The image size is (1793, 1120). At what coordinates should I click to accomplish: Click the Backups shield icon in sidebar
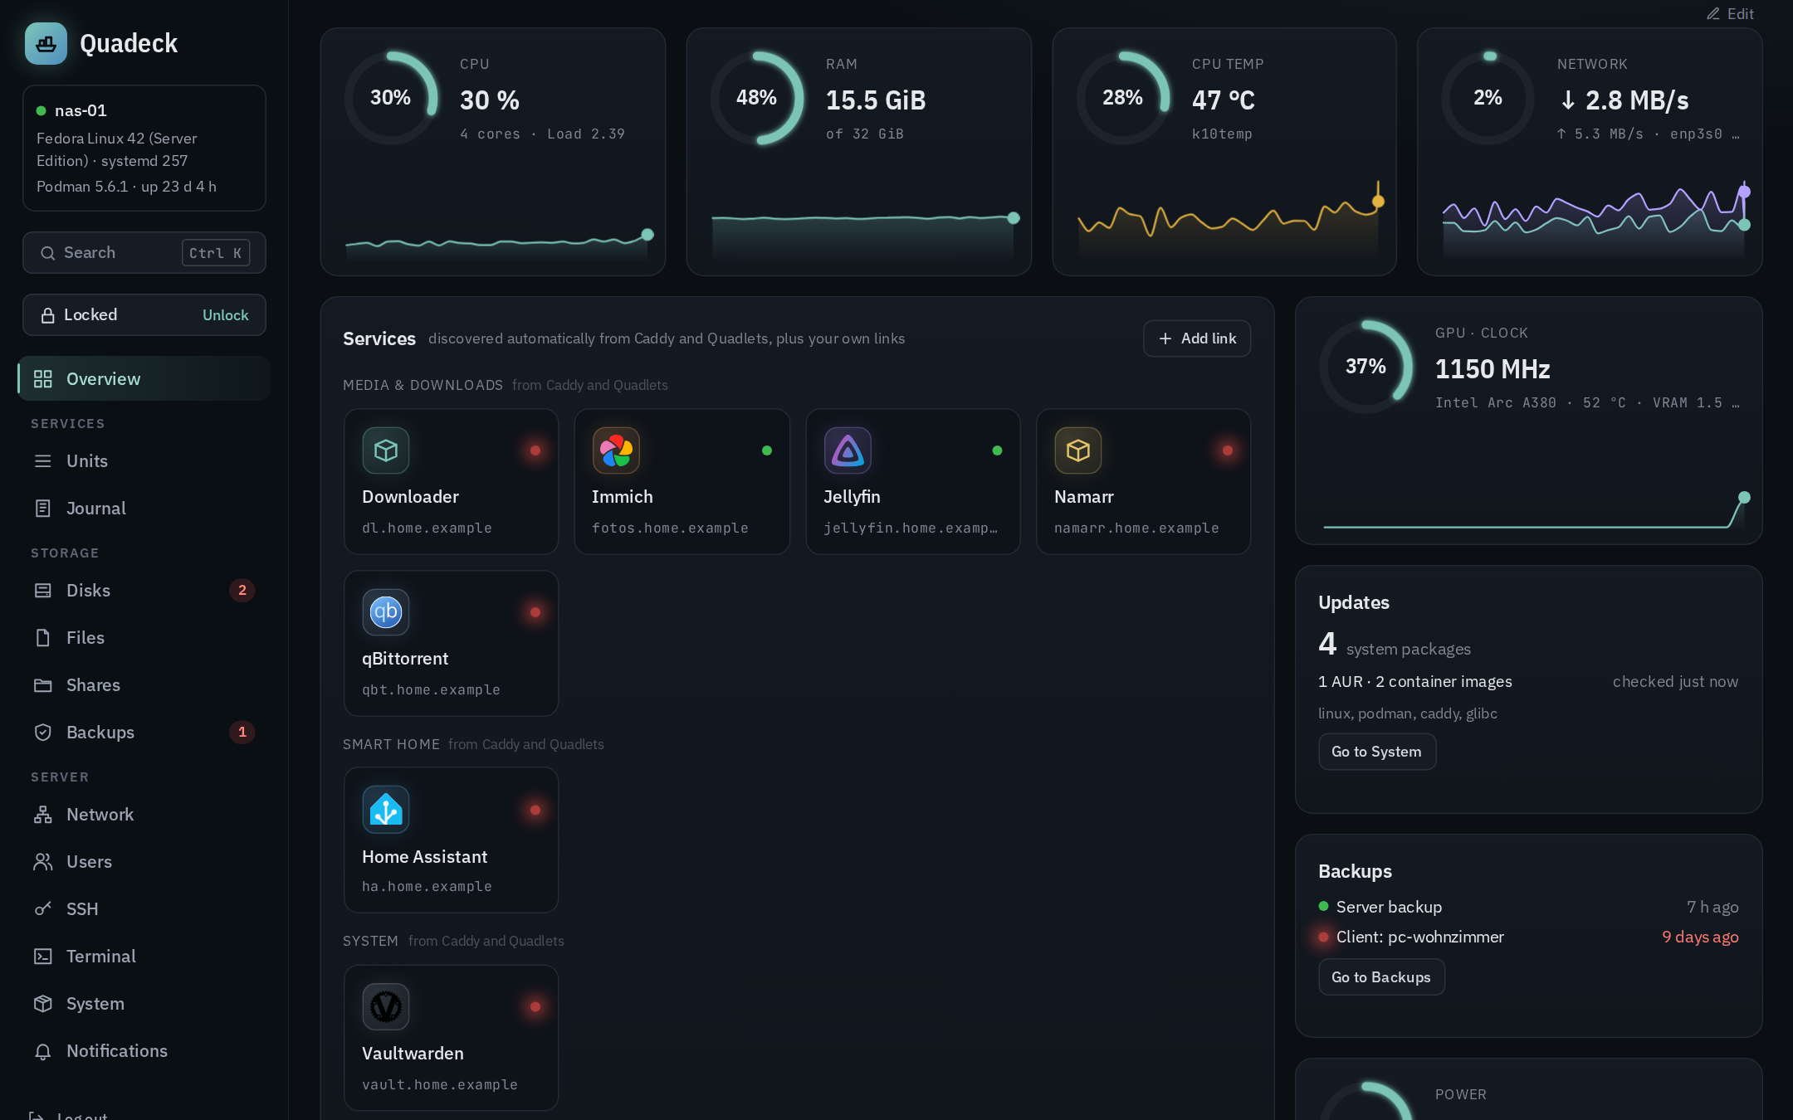click(x=43, y=733)
